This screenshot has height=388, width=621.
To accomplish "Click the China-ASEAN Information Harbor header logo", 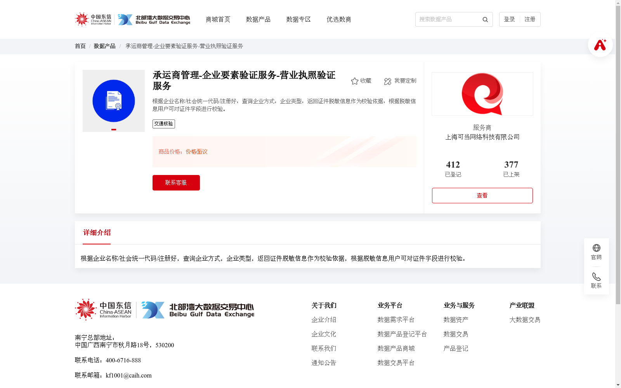I will (93, 19).
